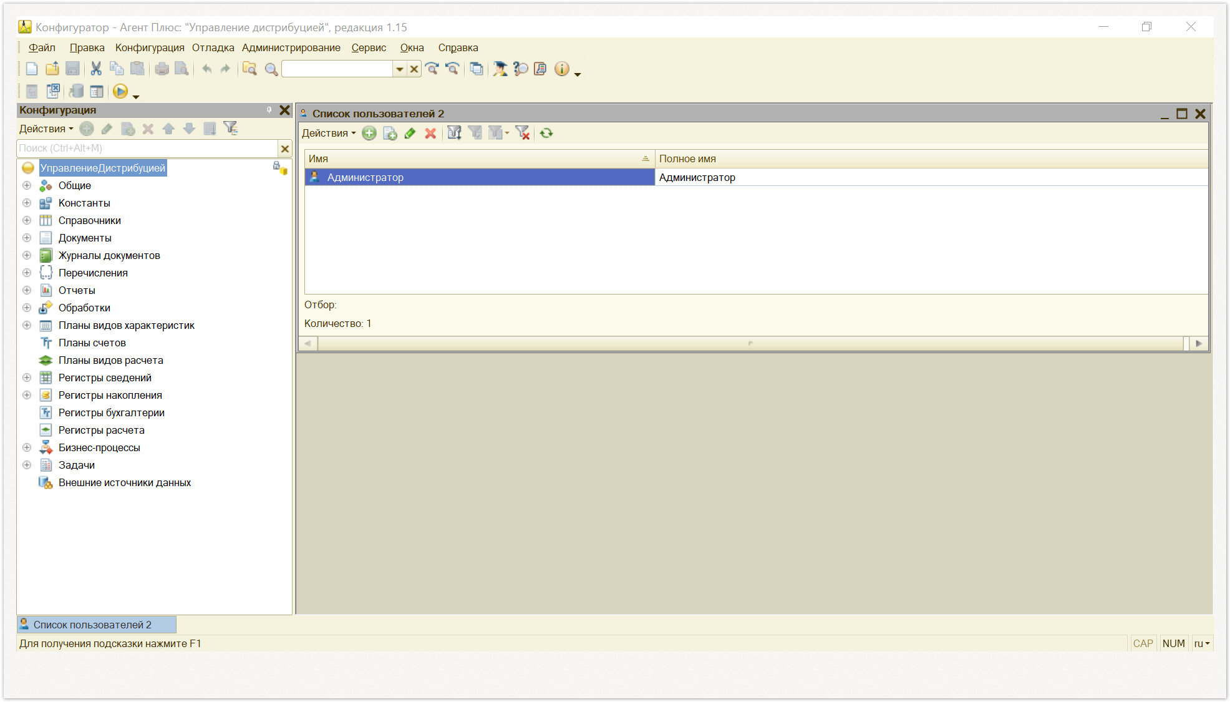Click the configuration tree search field
Image resolution: width=1230 pixels, height=702 pixels.
[147, 149]
